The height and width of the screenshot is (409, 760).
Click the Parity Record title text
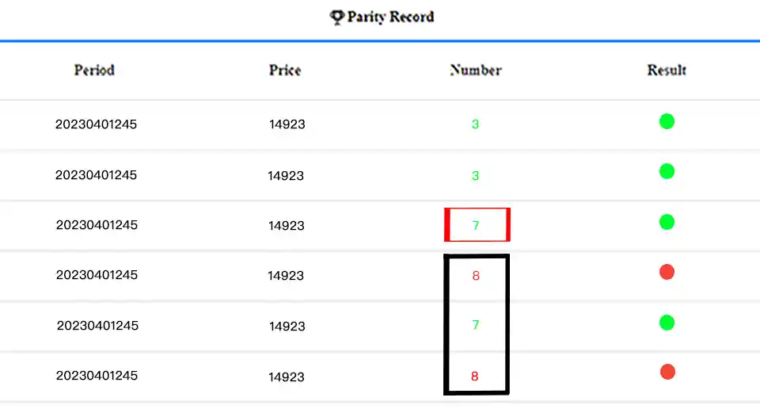coord(390,17)
